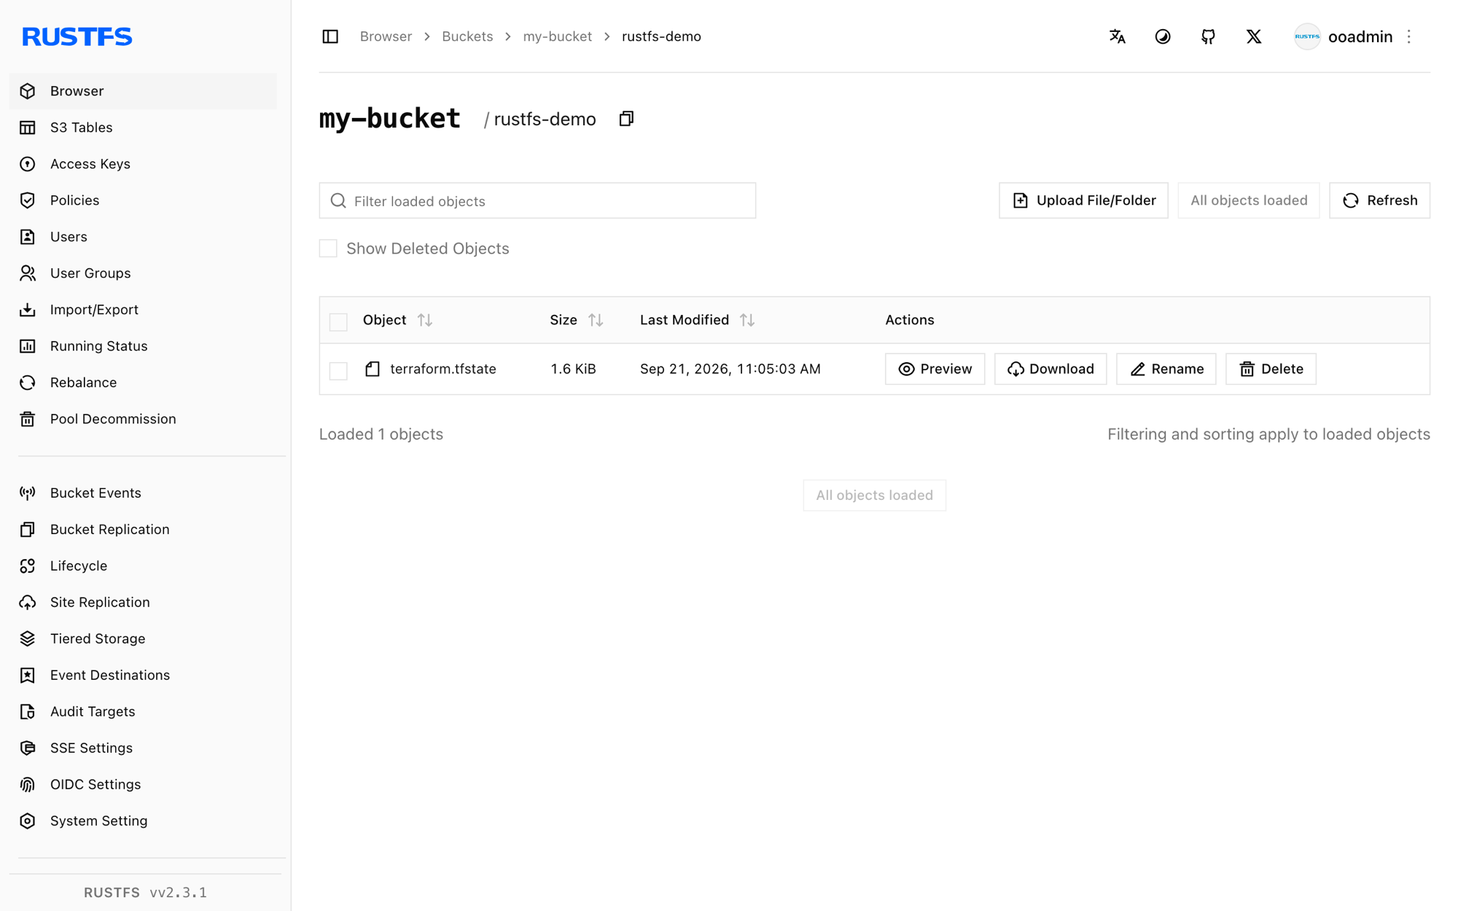Preview terraform.tfstate
The image size is (1458, 911).
tap(935, 369)
